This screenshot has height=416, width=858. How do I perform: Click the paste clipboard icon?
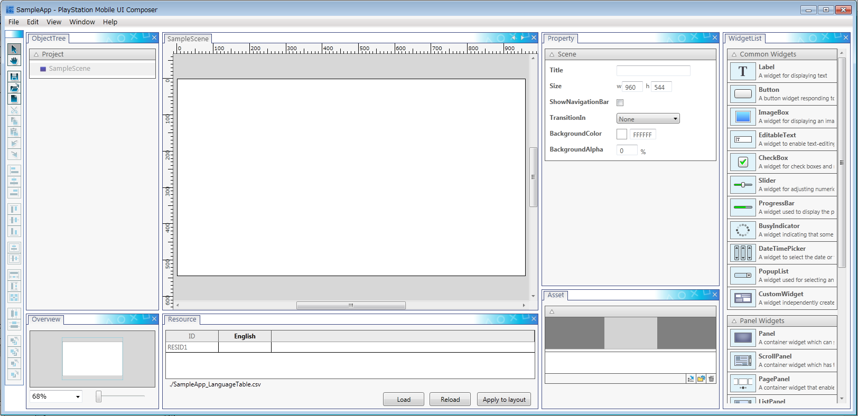coord(14,132)
